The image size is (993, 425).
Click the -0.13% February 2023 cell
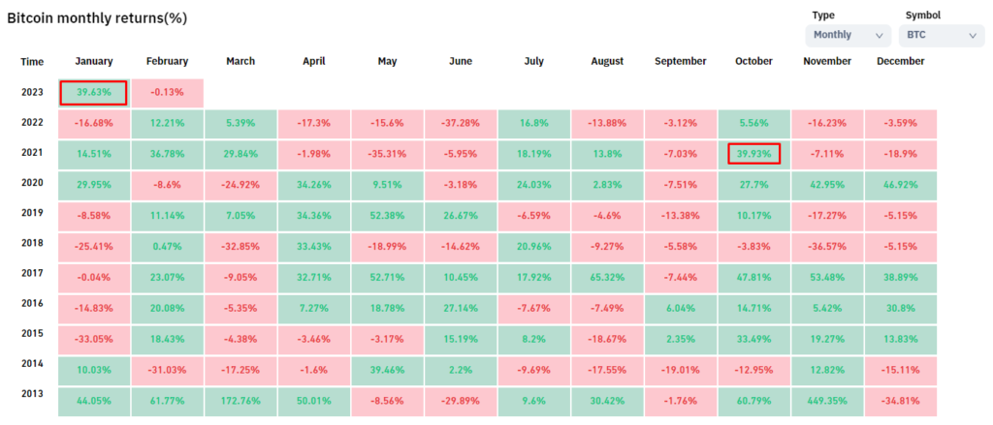tap(167, 93)
